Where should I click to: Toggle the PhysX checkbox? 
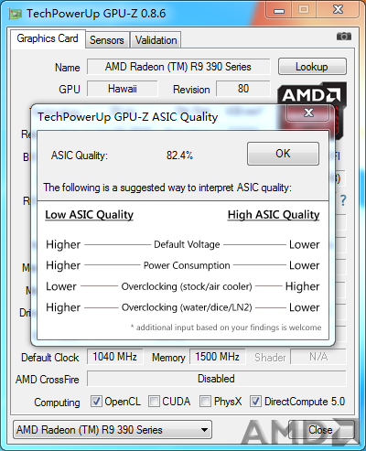tap(205, 402)
